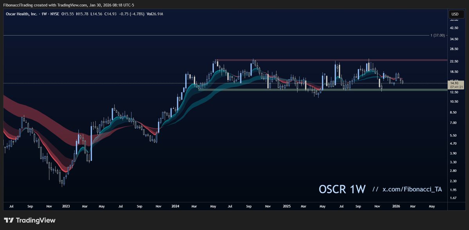The width and height of the screenshot is (469, 230).
Task: Click the 07:41:21 bar countdown timer
Action: pos(456,87)
